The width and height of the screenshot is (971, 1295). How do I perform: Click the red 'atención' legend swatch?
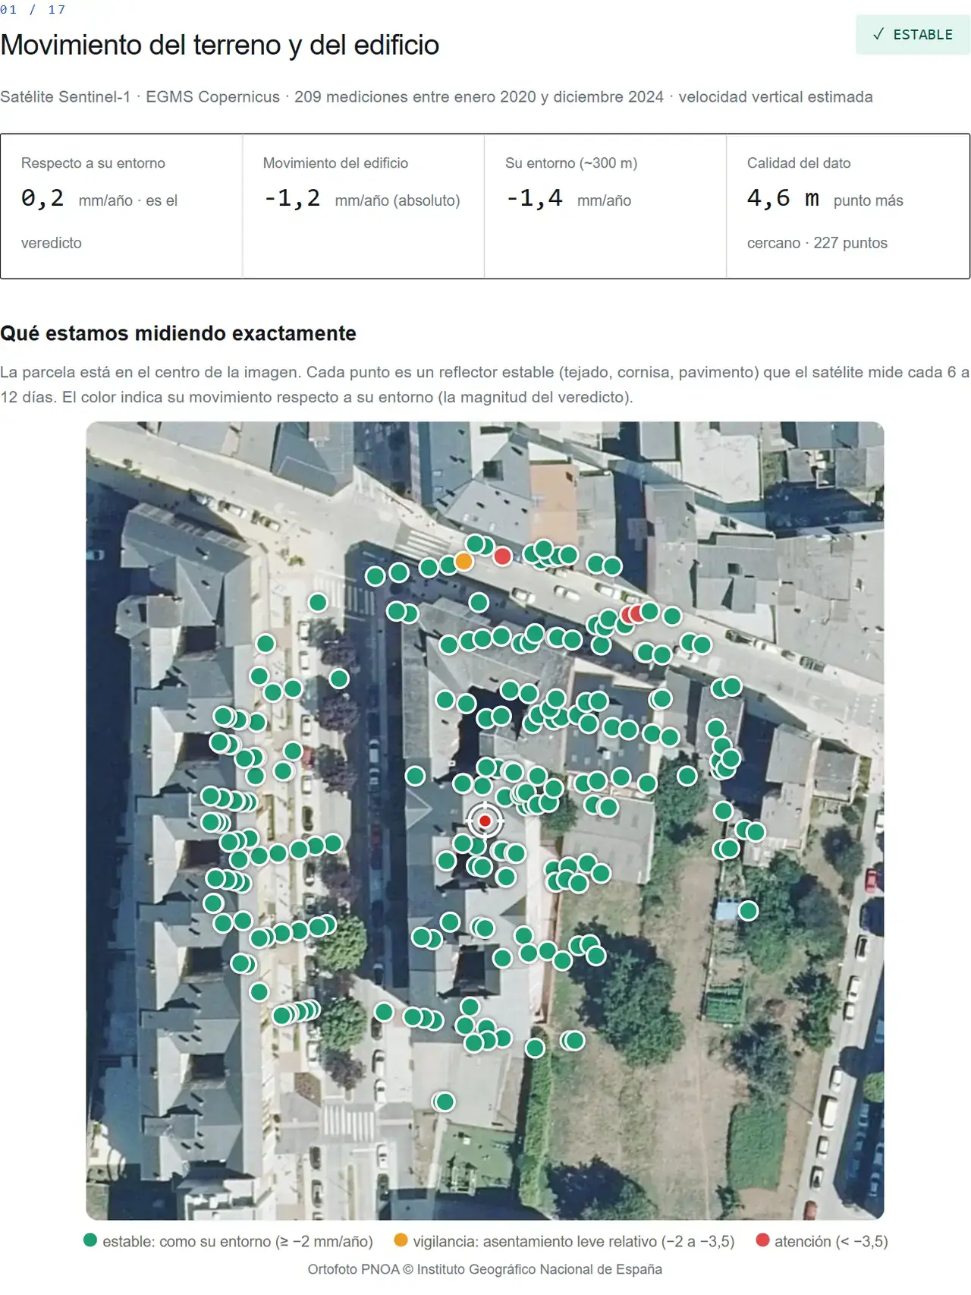(763, 1240)
